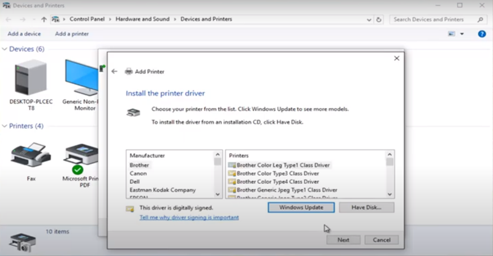Cancel the Add Printer wizard

382,240
